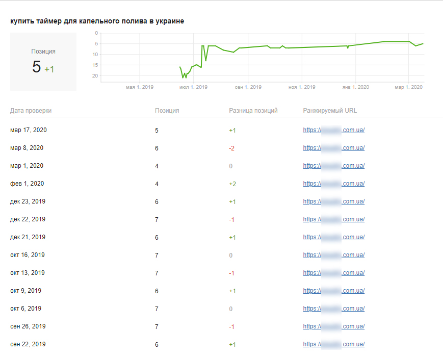Follow the URL link in the мар 1, 2020 table row
Viewport: 443px width, 357px height.
pos(334,166)
